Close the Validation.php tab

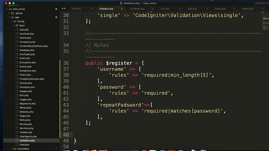click(x=122, y=9)
